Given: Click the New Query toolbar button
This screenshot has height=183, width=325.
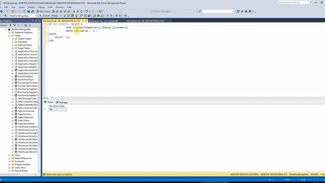Looking at the screenshot, I should tap(43, 11).
